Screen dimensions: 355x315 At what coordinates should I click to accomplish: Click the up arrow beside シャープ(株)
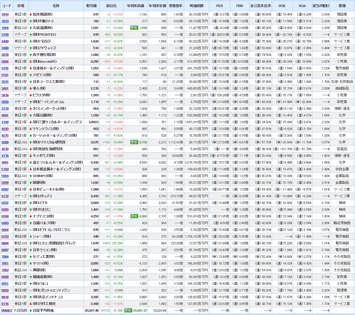[30, 237]
